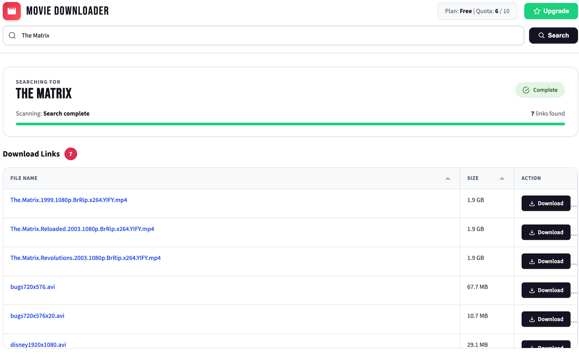Click the Plan Free quota indicator
Viewport: 579px width, 362px height.
coord(477,11)
